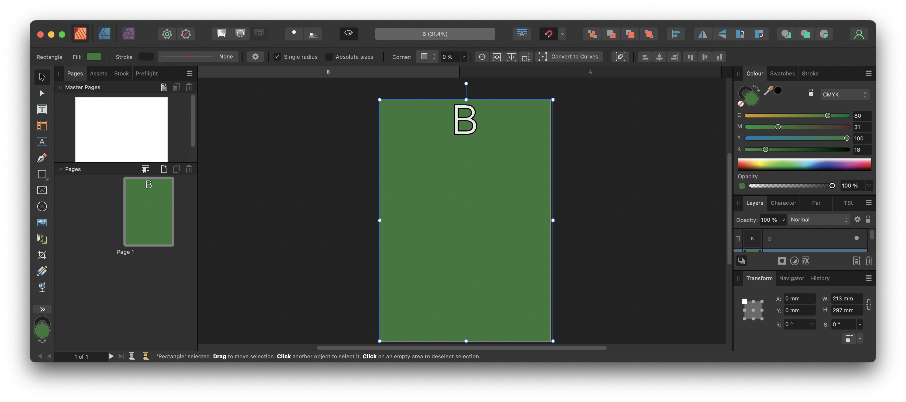Delete the selected layer with trash icon
This screenshot has height=402, width=906.
[868, 261]
